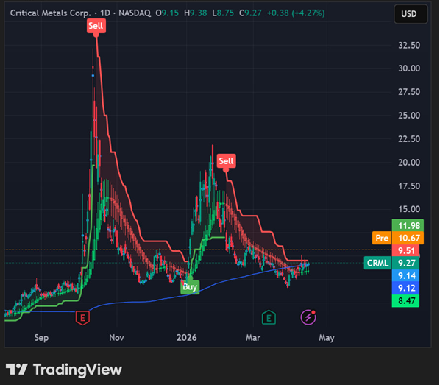
Task: Click the open value O9.15
Action: (167, 13)
